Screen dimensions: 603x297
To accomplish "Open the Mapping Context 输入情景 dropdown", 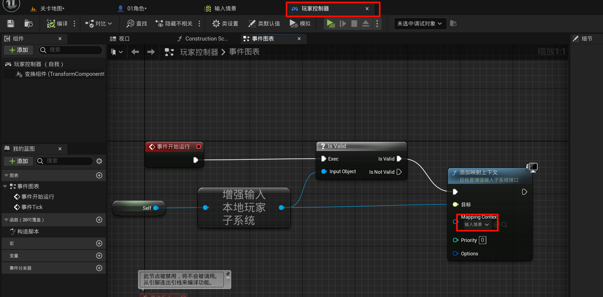I will (477, 225).
